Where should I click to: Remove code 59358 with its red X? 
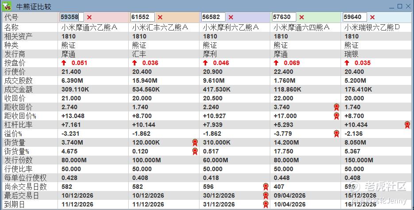pos(89,17)
